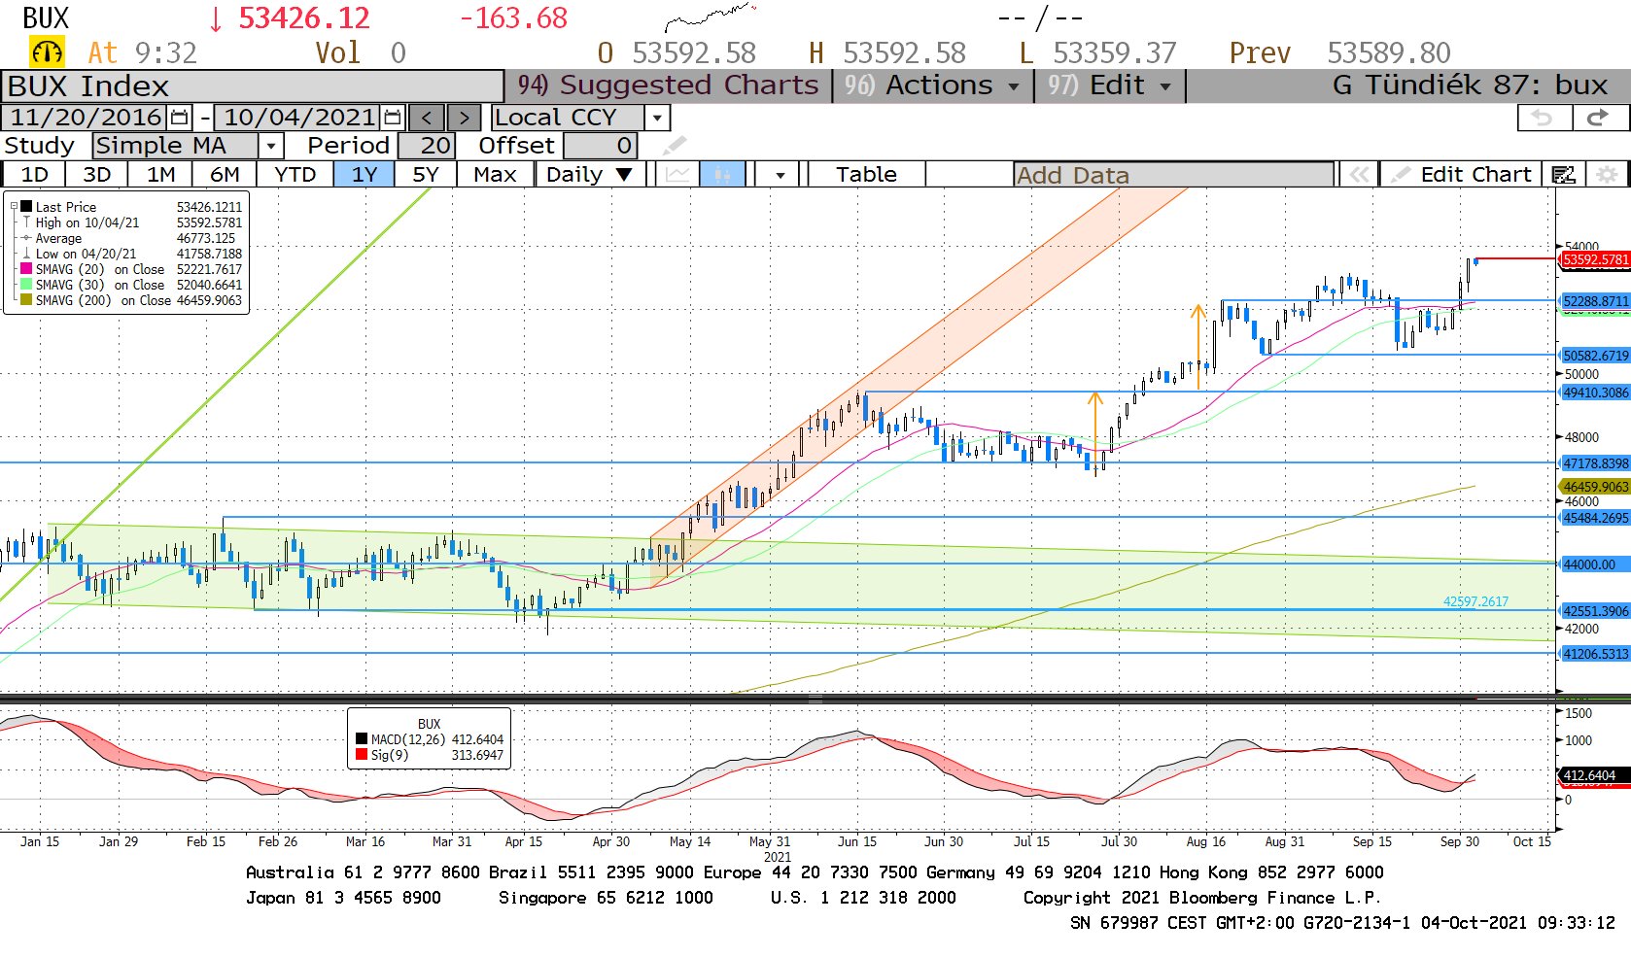Select the 6M range tab
This screenshot has height=957, width=1631.
point(225,174)
